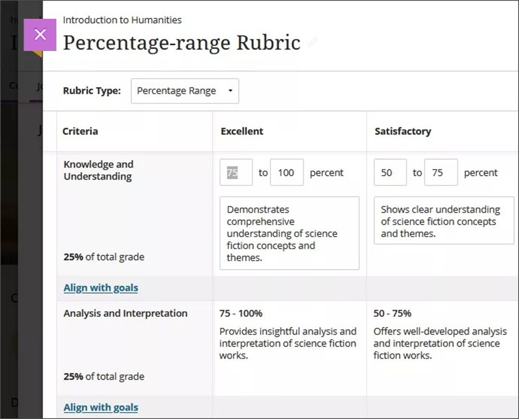519x419 pixels.
Task: Edit the Demonstrates comprehensive understanding description box
Action: point(289,233)
